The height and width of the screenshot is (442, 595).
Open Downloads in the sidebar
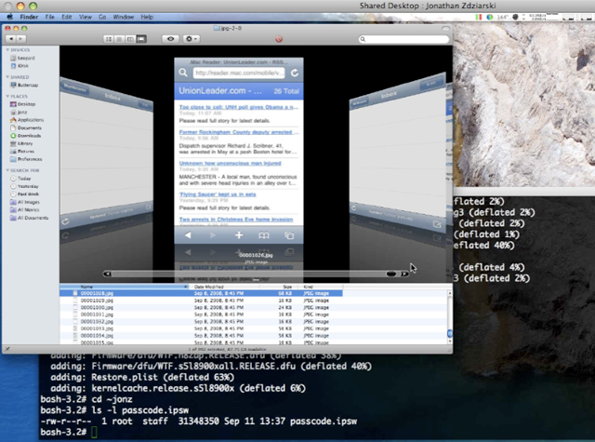point(29,136)
